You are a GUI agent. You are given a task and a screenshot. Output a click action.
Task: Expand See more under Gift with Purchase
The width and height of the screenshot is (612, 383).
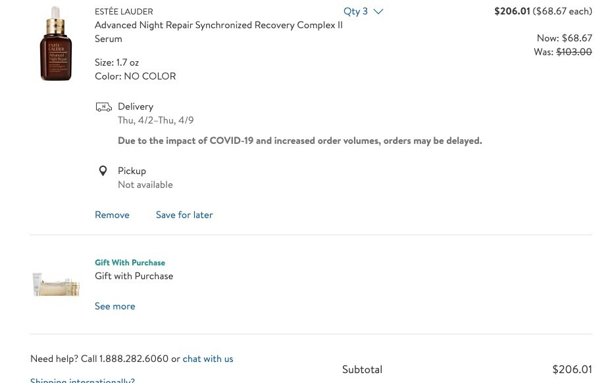tap(115, 306)
